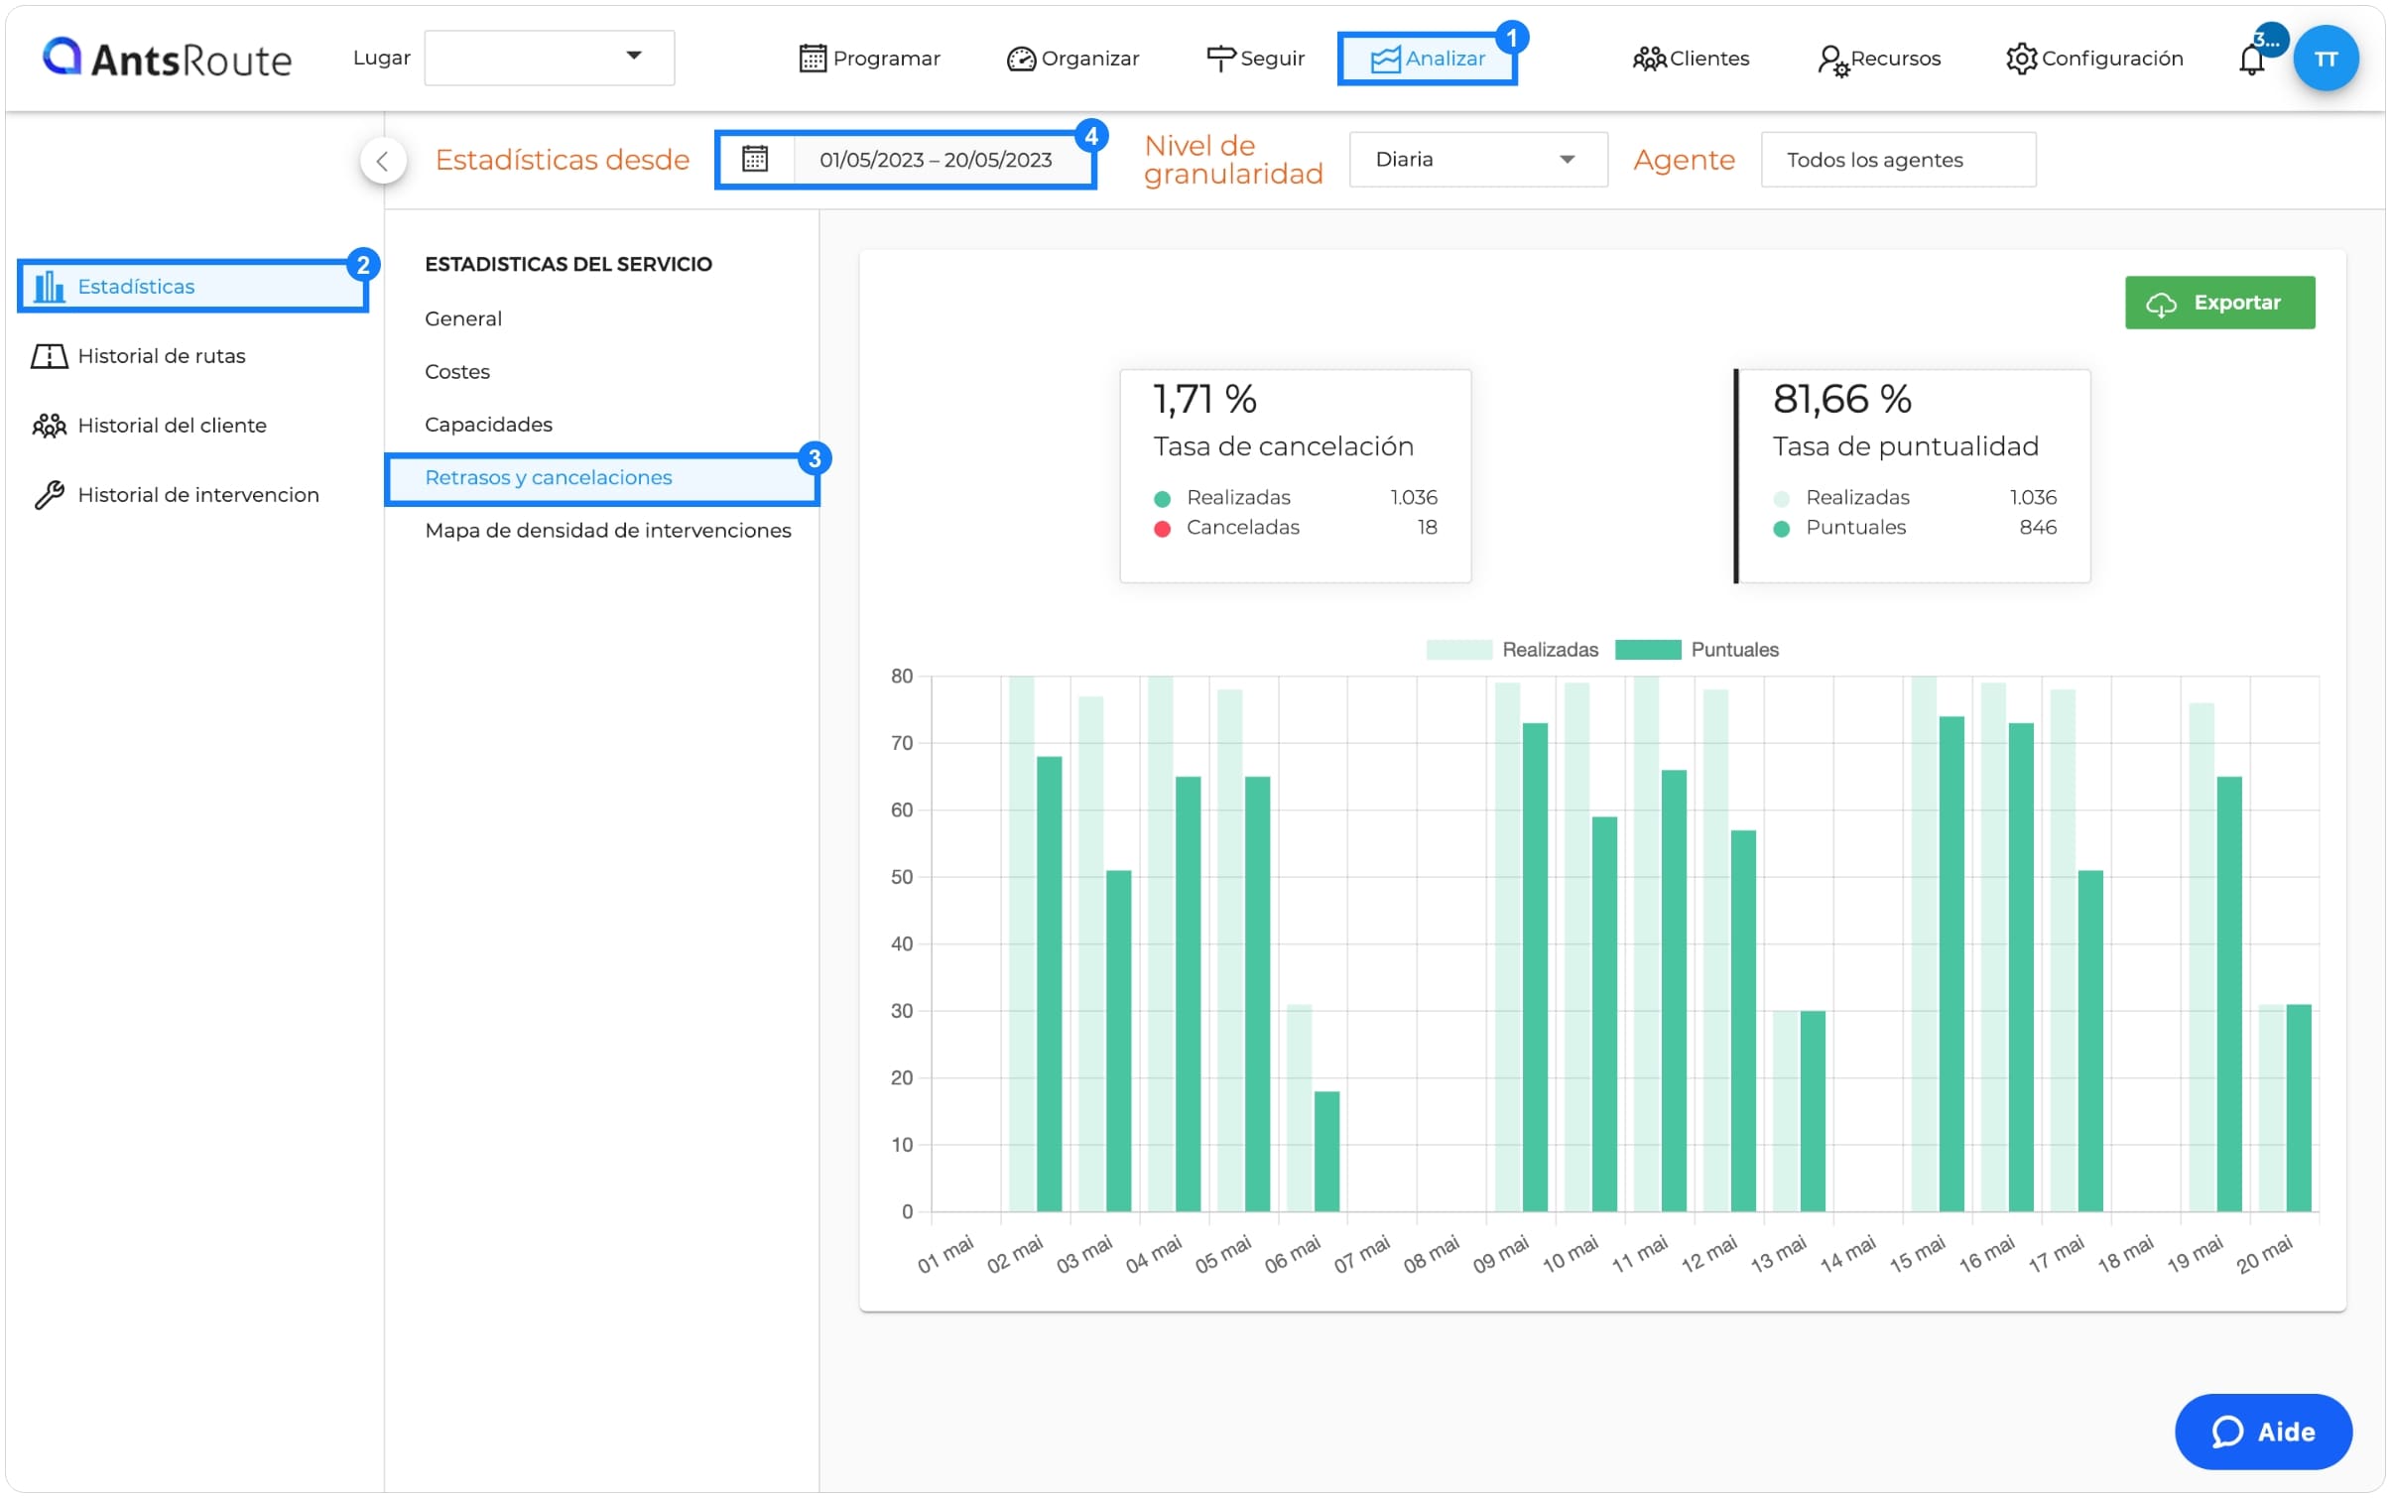This screenshot has height=1498, width=2390.
Task: Switch to the Seguir tab
Action: point(1255,59)
